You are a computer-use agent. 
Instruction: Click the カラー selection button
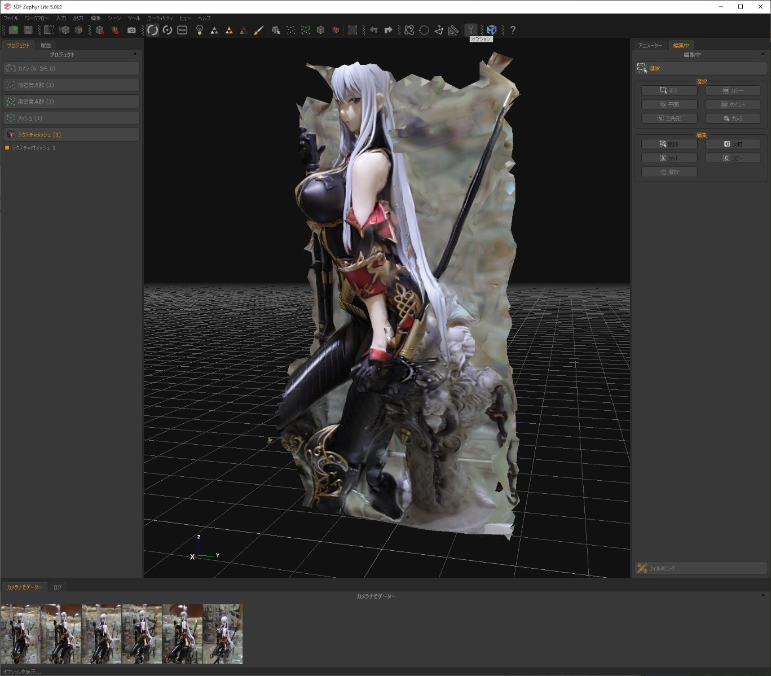(733, 90)
